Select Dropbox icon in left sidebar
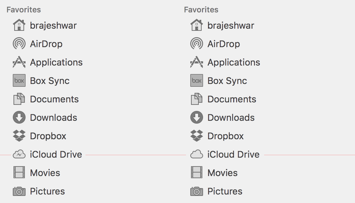The height and width of the screenshot is (203, 355). pos(19,136)
